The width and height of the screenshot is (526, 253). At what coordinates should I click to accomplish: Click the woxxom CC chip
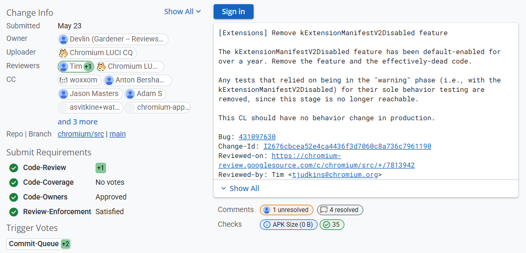79,80
